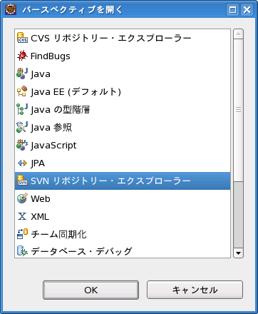Click the scrollbar up arrow
258x314 pixels.
(x=238, y=34)
